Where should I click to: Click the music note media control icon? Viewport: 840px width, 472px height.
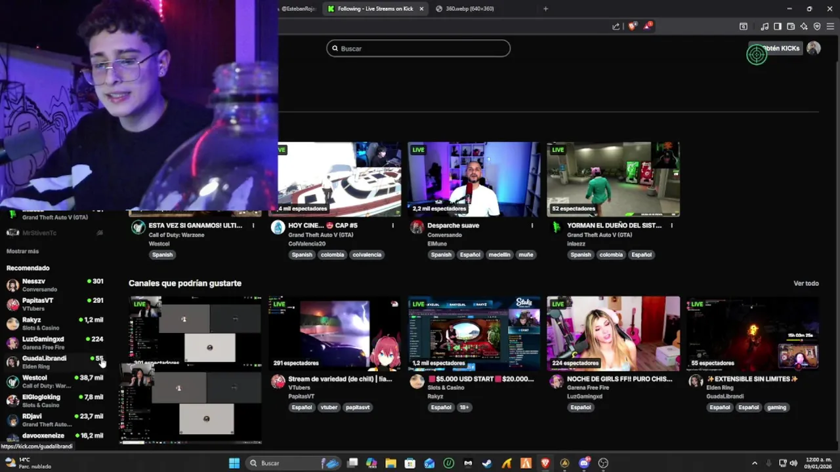[765, 26]
